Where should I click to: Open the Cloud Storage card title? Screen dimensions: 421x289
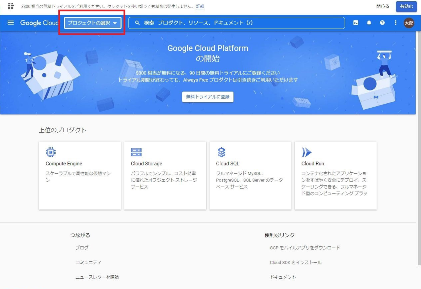(x=147, y=164)
